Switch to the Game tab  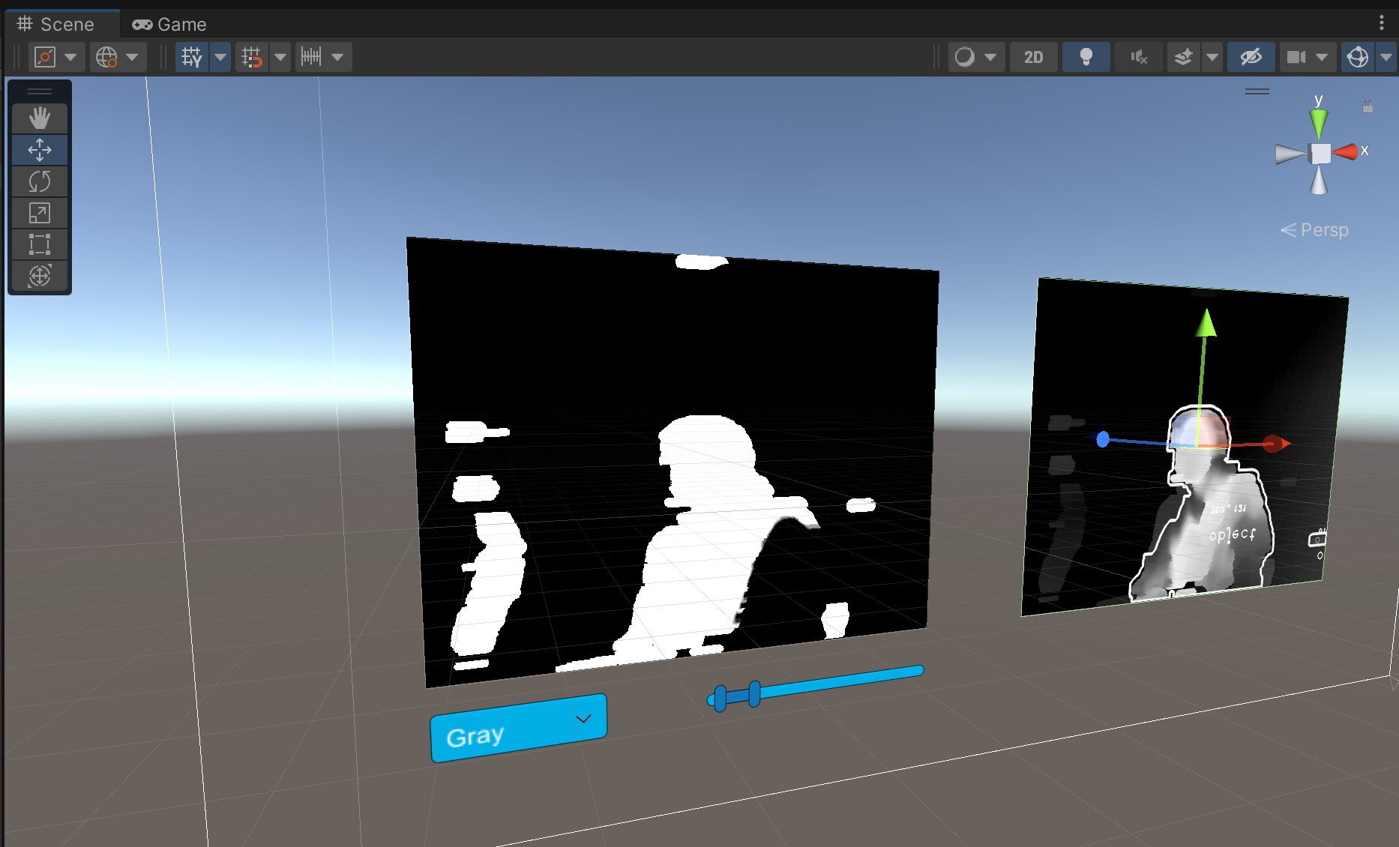tap(169, 23)
